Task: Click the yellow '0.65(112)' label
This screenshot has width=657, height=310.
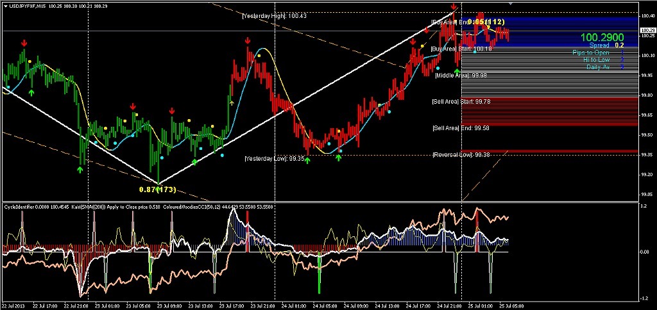Action: (486, 21)
